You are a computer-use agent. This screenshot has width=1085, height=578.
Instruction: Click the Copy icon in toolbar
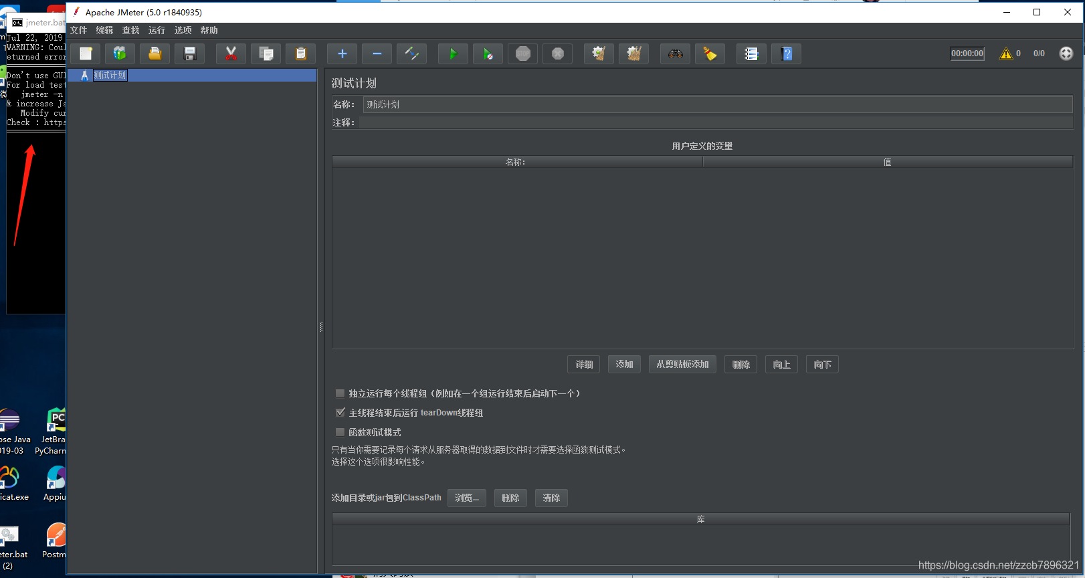tap(266, 54)
